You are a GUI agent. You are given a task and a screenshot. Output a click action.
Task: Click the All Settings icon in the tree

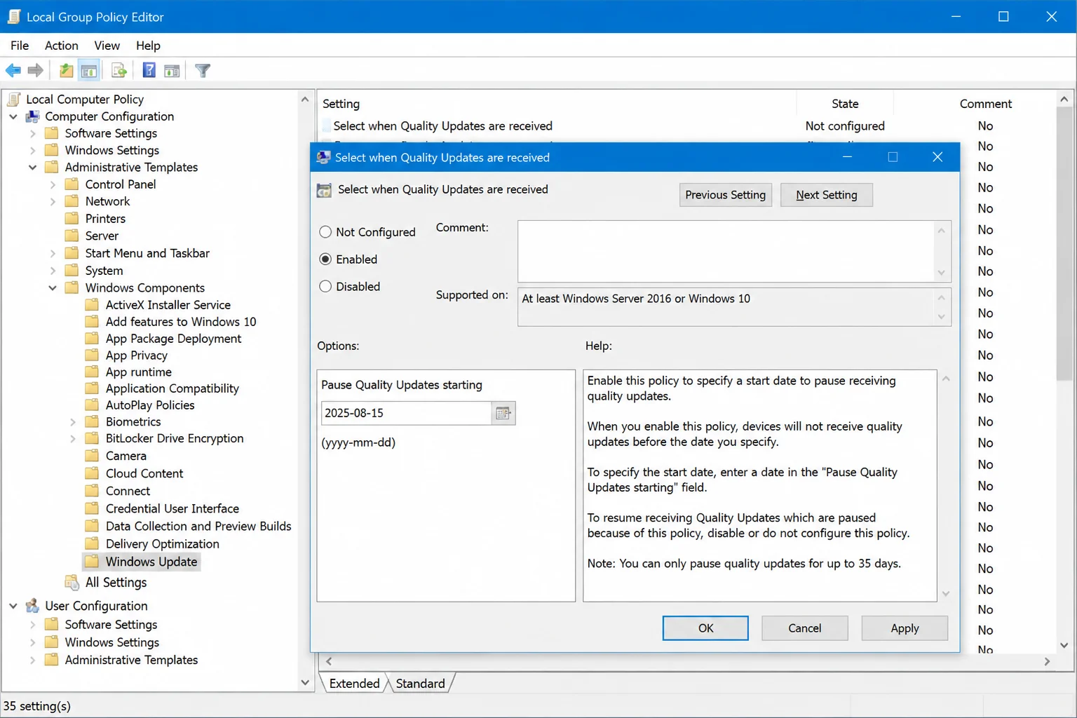(72, 583)
